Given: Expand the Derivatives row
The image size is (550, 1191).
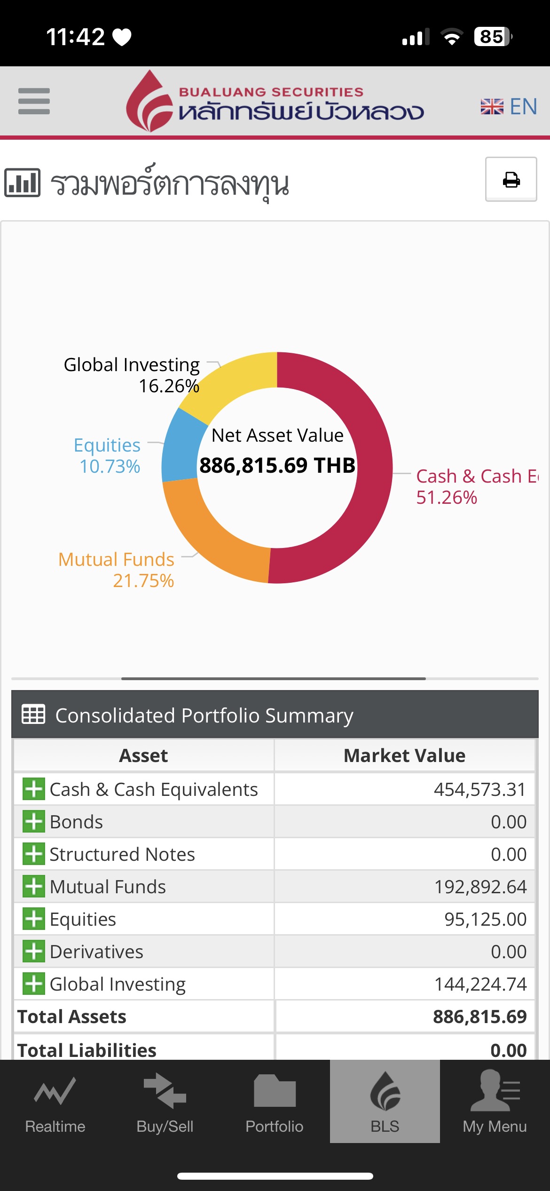Looking at the screenshot, I should coord(34,951).
